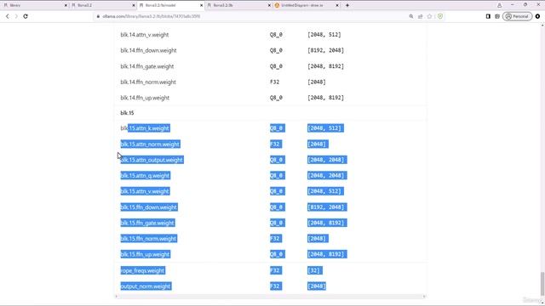
Task: Open the green shield extension icon
Action: pos(440,16)
